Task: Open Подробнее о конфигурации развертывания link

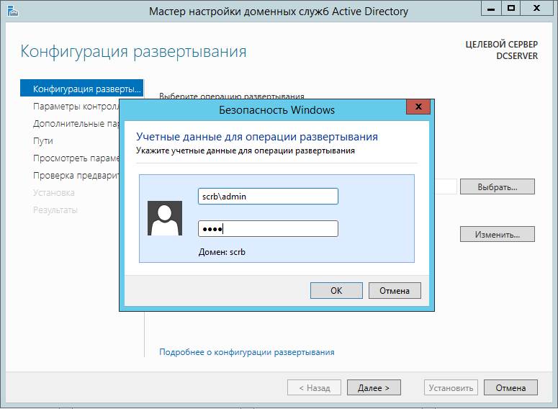Action: pos(247,352)
